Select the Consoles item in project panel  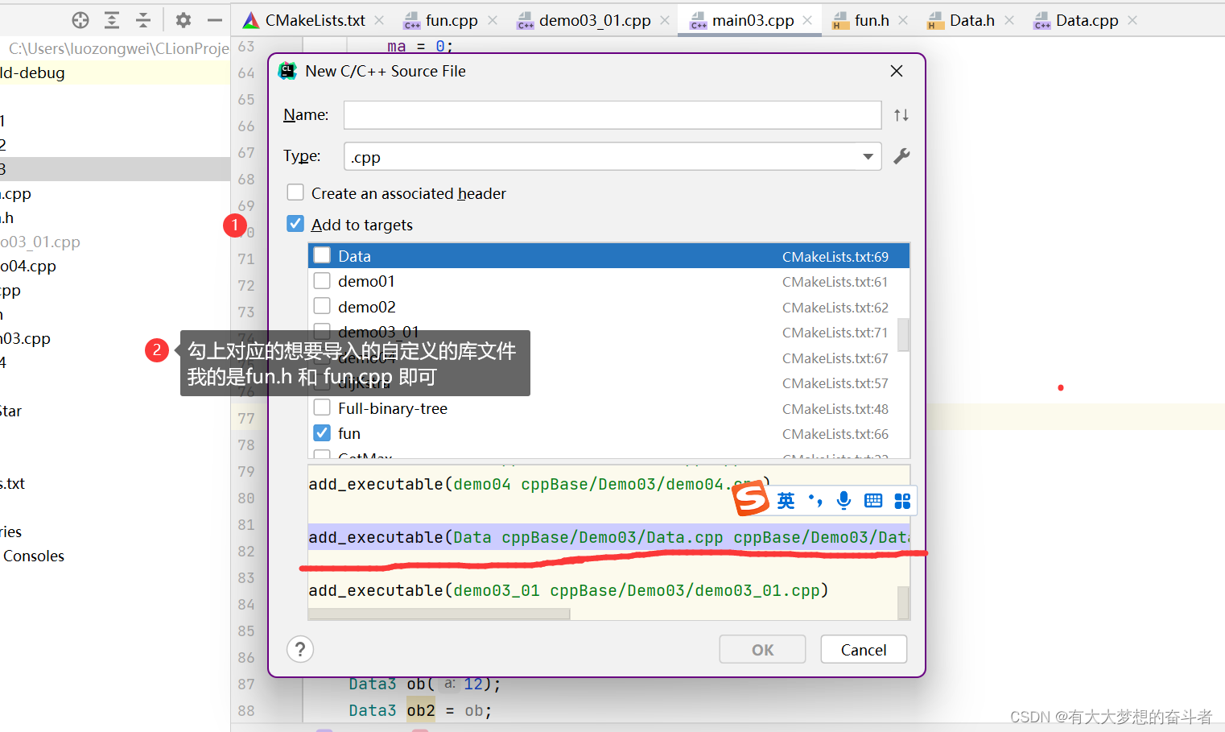tap(34, 556)
